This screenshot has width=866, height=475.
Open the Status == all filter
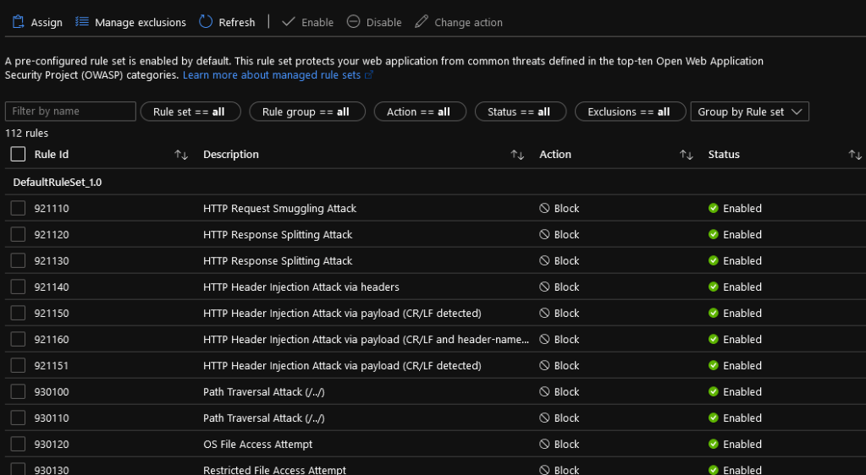coord(518,112)
